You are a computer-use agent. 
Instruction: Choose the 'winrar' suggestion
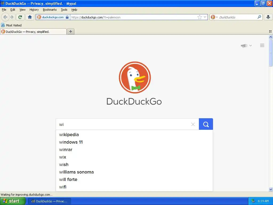click(134, 149)
